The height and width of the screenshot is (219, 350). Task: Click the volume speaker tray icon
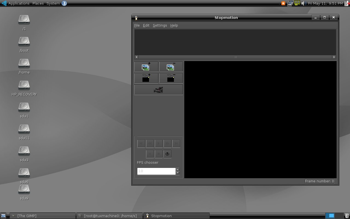[303, 3]
